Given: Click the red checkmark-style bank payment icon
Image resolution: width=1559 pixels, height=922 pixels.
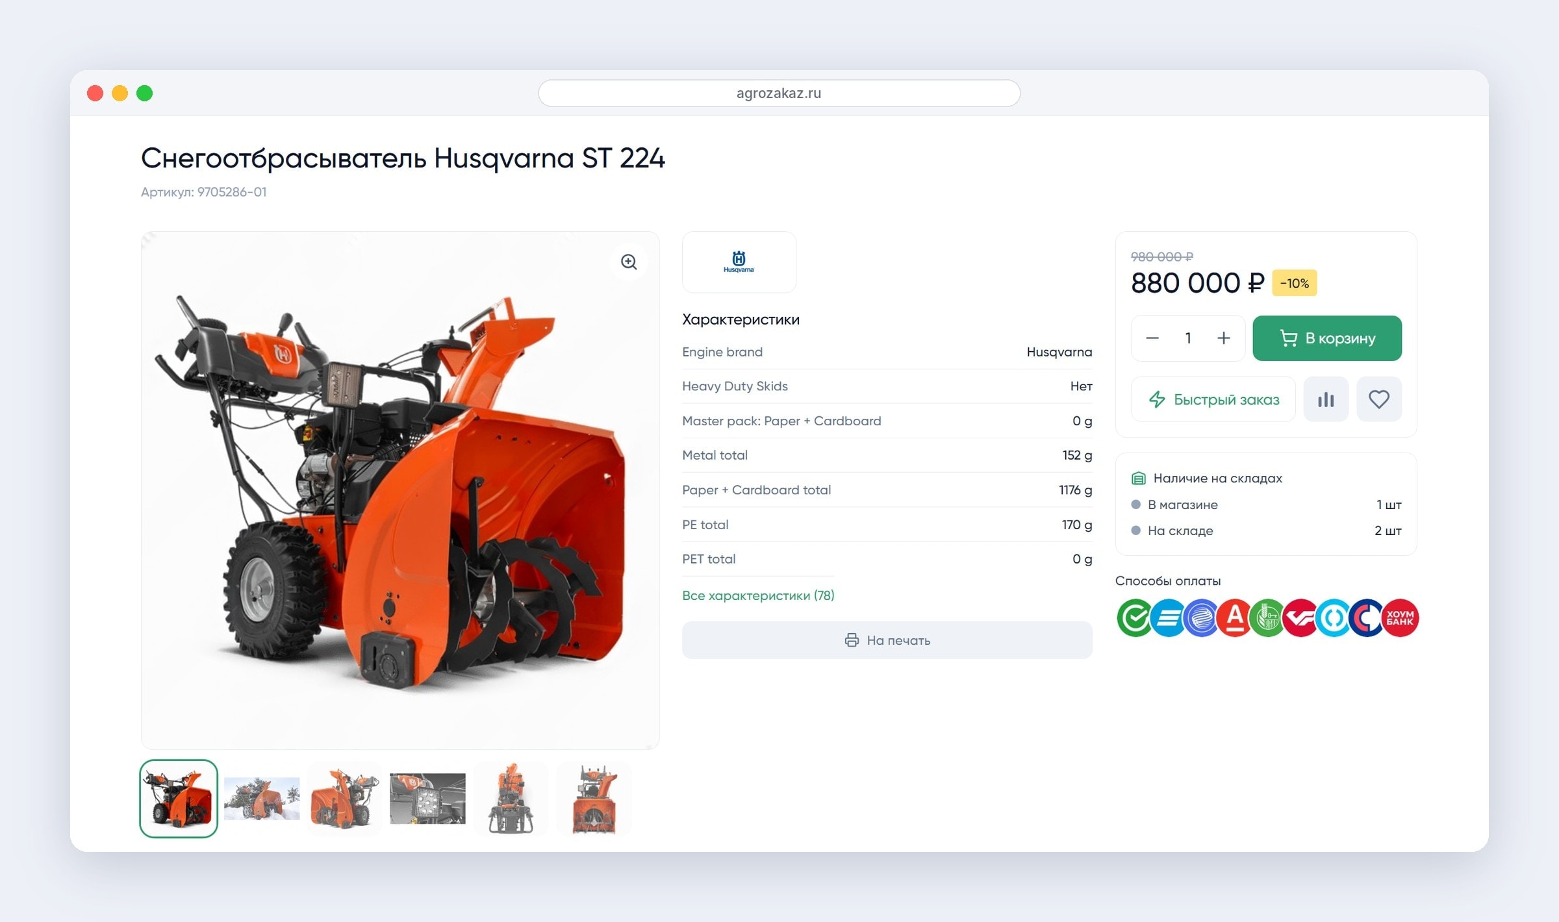Looking at the screenshot, I should coord(1301,617).
